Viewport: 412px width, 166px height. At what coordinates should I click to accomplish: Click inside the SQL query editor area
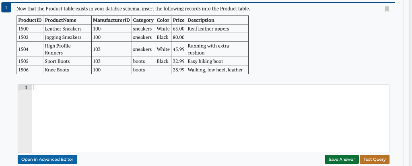point(210,119)
